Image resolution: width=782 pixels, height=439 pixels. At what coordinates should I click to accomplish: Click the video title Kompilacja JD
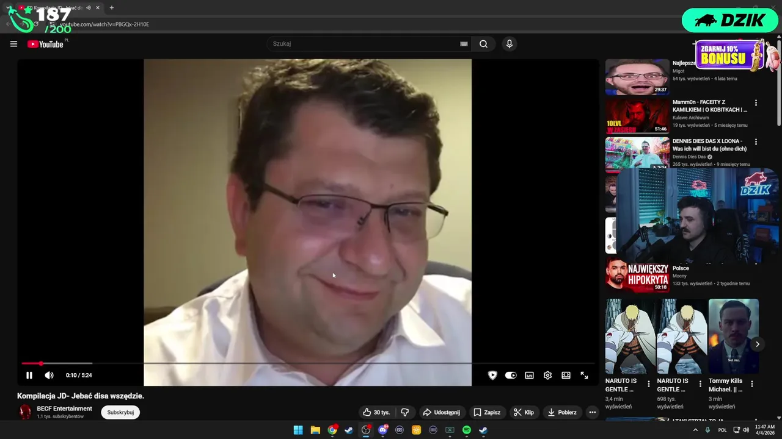coord(81,396)
